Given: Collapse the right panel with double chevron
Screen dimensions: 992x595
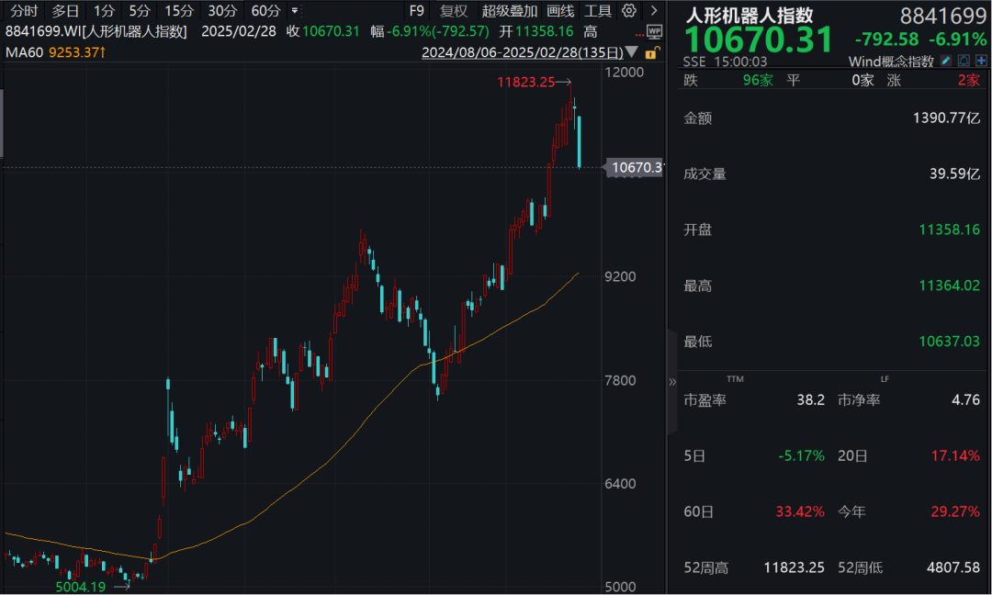Looking at the screenshot, I should pos(671,381).
